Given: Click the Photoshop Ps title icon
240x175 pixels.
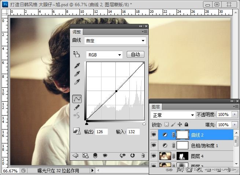Looking at the screenshot, I should point(5,4).
